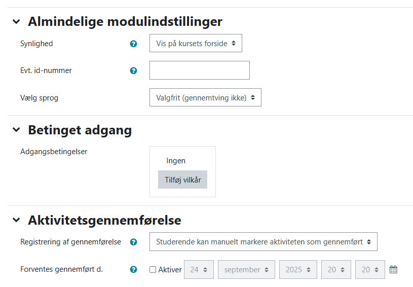The image size is (413, 287).
Task: Open the day dropdown showing 24
Action: tap(199, 270)
